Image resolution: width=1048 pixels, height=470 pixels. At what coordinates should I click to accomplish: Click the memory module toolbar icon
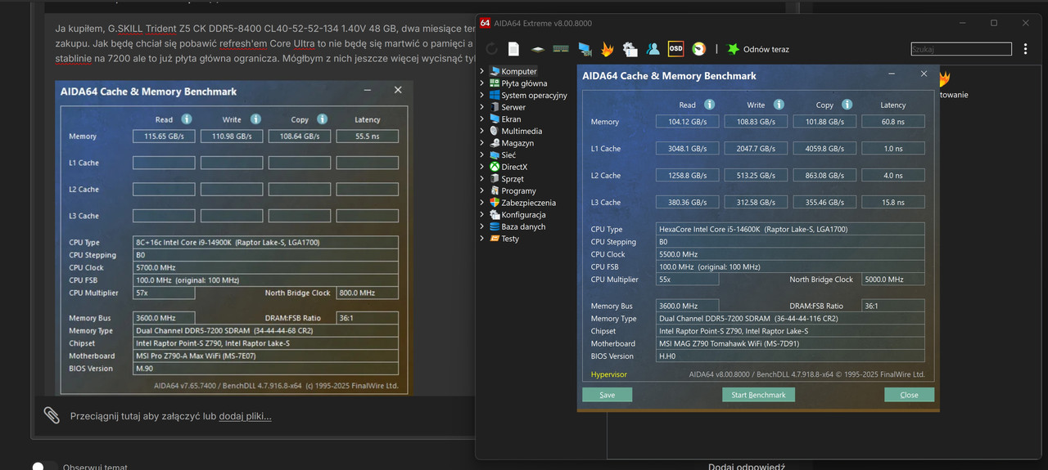[x=561, y=49]
